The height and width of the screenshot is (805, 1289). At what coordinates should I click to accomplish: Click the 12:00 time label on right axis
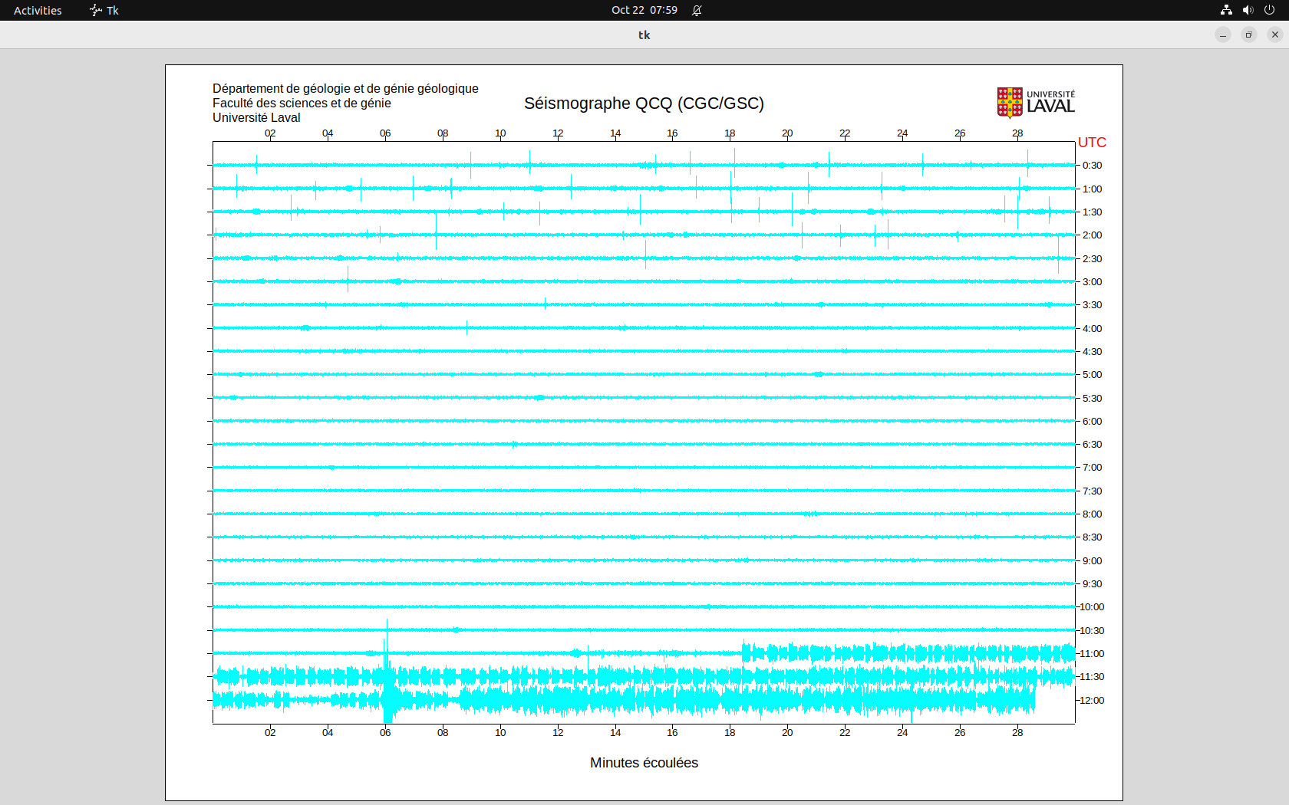click(x=1092, y=701)
